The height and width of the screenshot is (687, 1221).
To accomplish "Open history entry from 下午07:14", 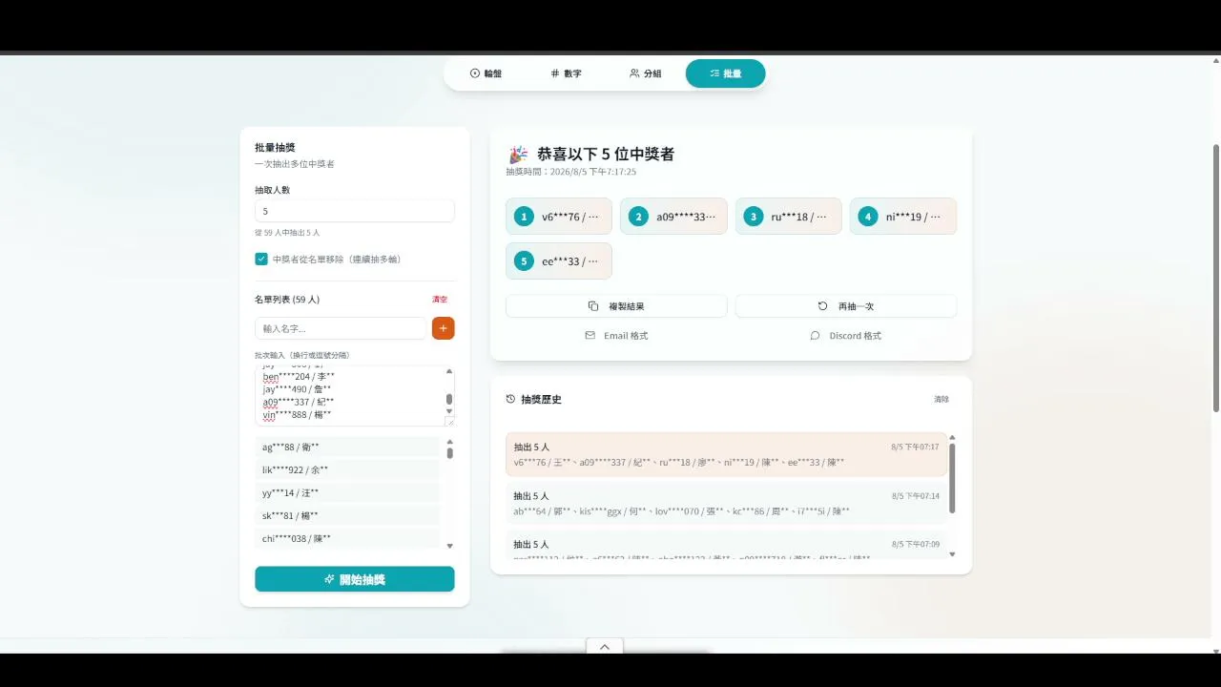I will 726,504.
